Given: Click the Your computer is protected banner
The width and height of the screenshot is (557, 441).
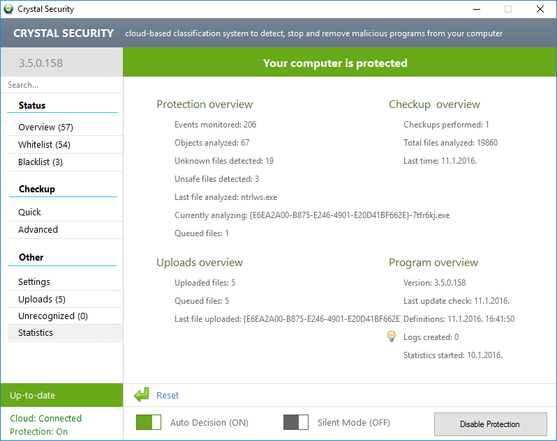Looking at the screenshot, I should point(335,63).
